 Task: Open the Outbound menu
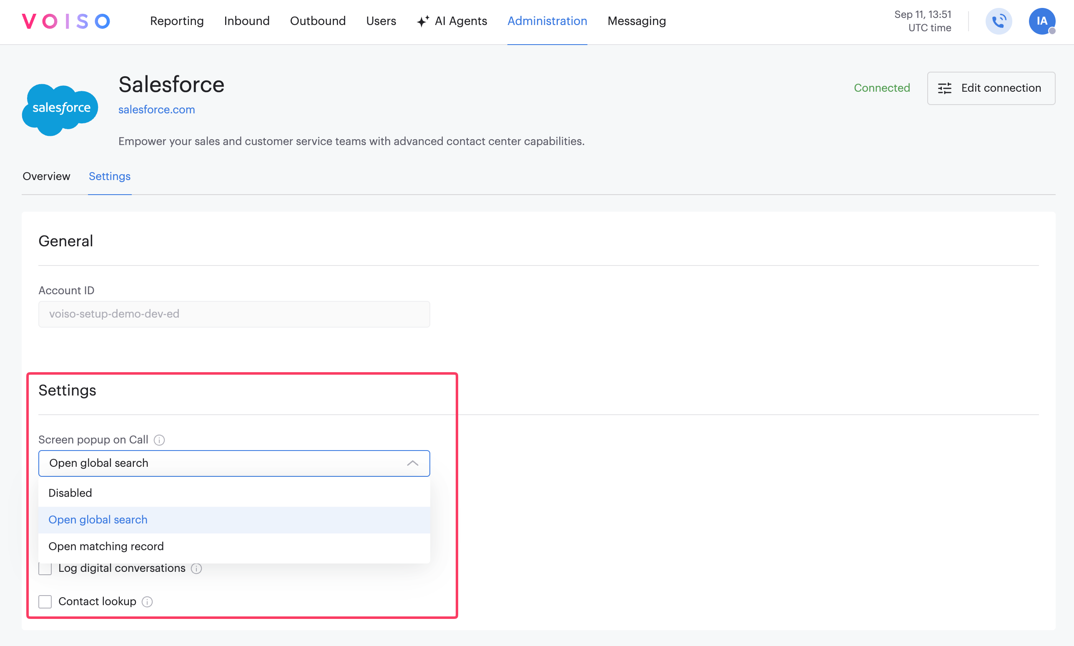tap(318, 21)
